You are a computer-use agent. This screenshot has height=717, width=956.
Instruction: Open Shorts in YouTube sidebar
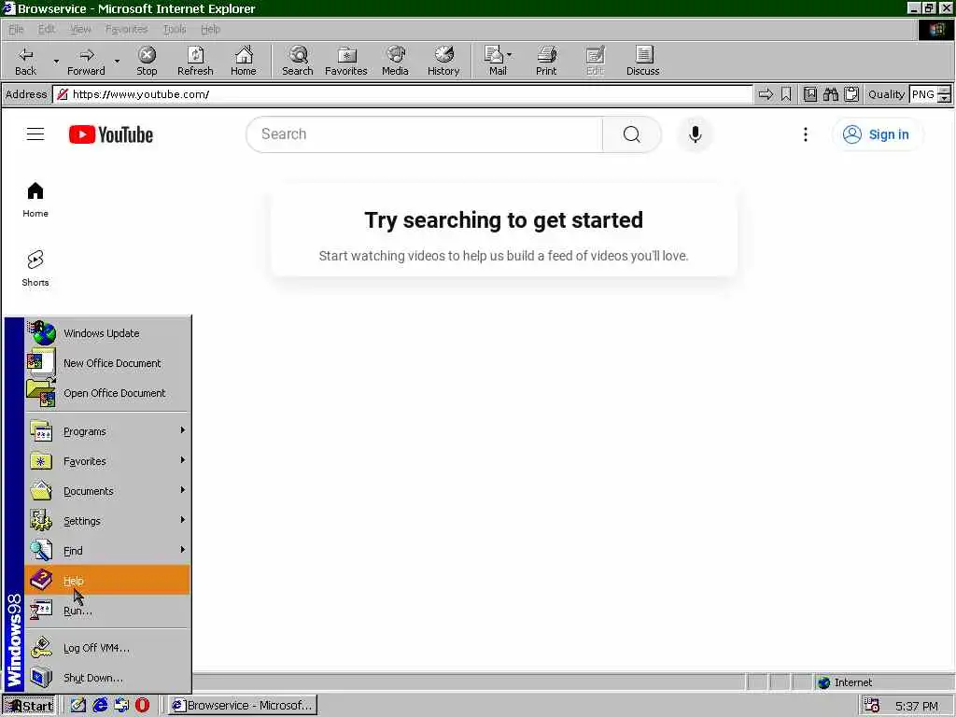click(35, 268)
